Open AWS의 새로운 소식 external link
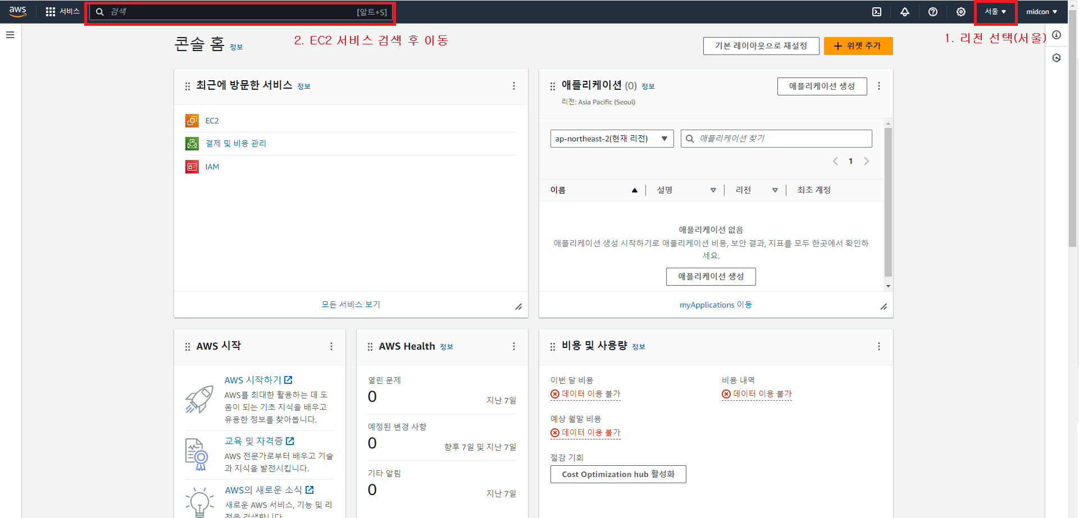The image size is (1079, 518). tap(270, 490)
